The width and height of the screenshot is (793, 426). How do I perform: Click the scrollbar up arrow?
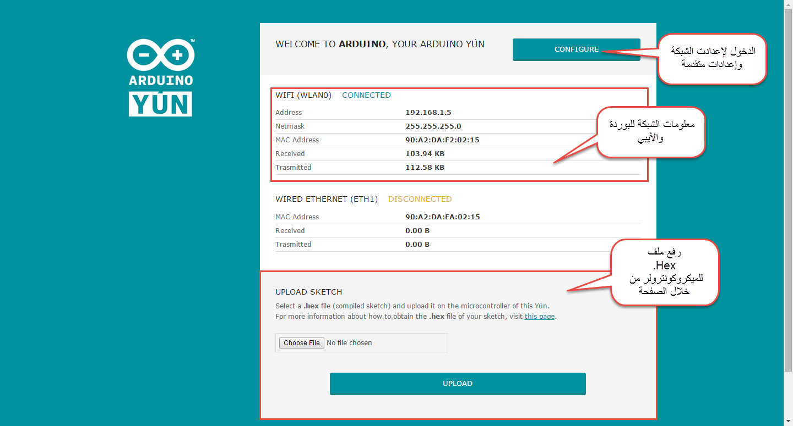click(788, 4)
